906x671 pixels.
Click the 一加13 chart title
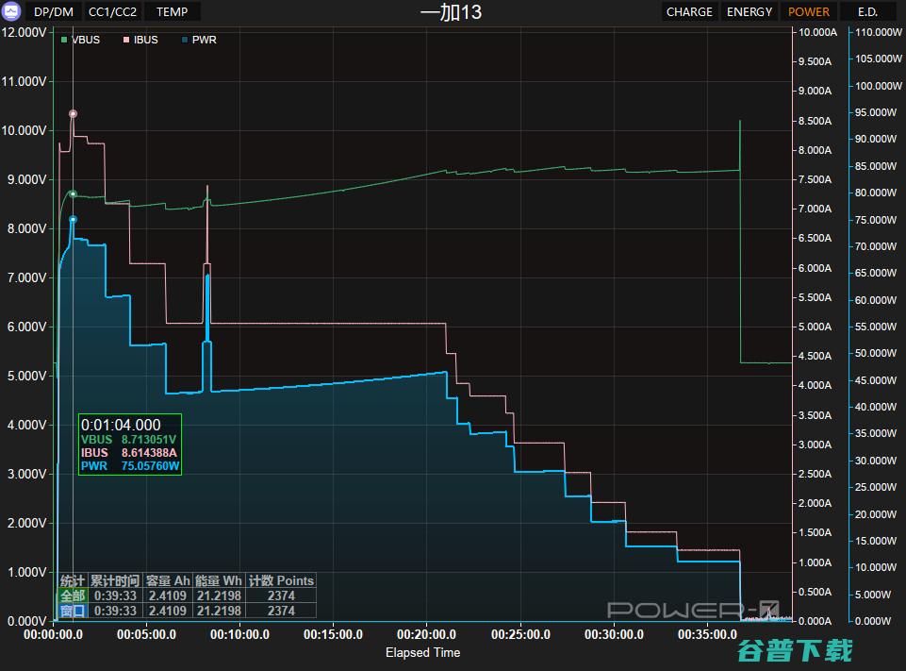click(451, 11)
